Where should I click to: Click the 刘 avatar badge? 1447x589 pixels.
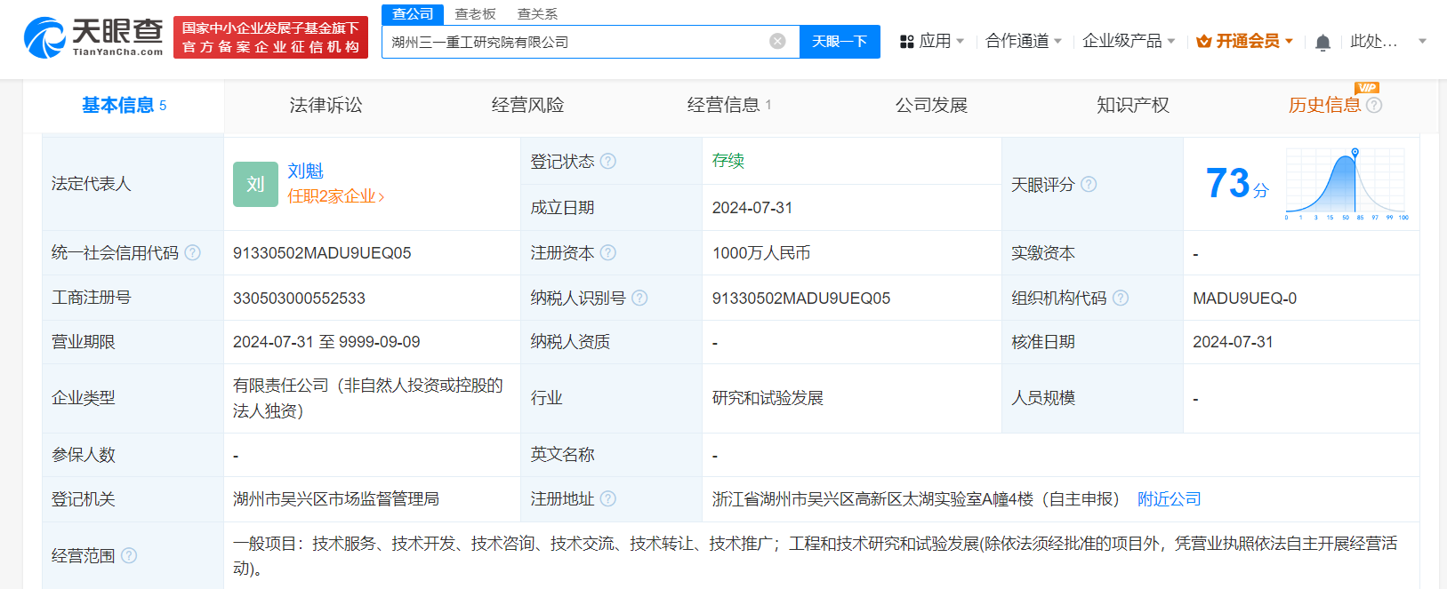[255, 184]
